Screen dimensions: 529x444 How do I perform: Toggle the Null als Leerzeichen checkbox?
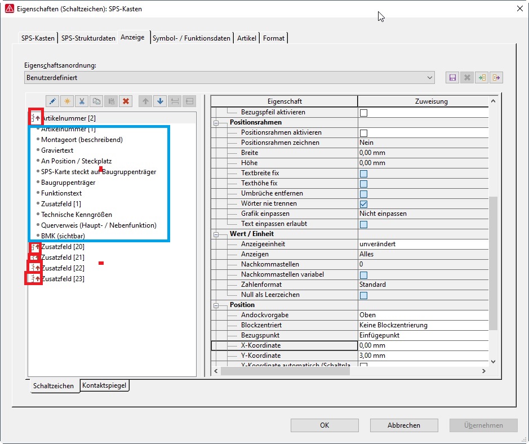(363, 295)
